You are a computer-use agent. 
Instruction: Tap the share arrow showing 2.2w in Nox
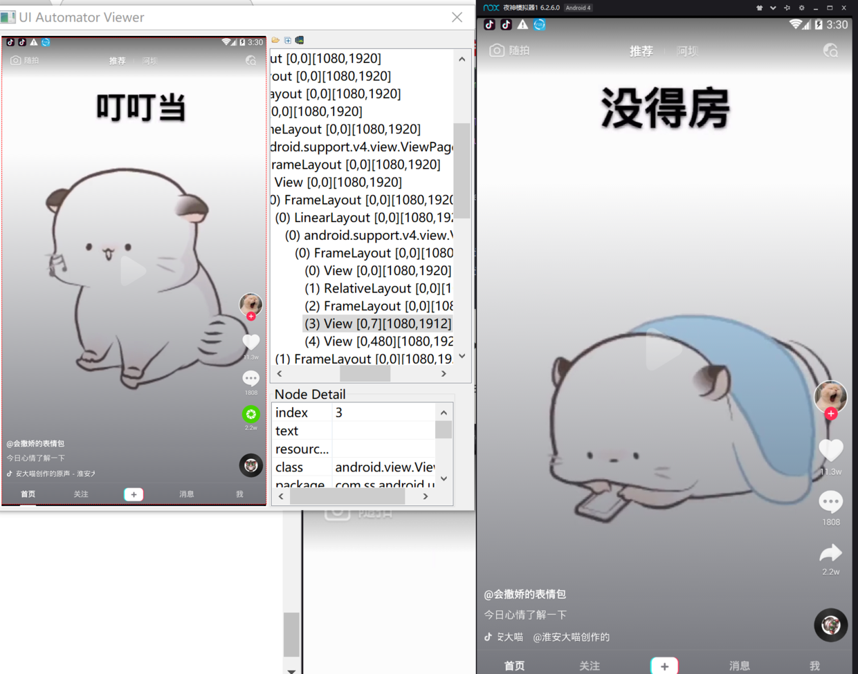[x=830, y=552]
